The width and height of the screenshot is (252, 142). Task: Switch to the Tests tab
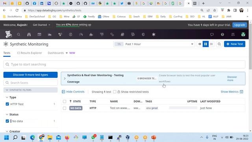(7, 53)
